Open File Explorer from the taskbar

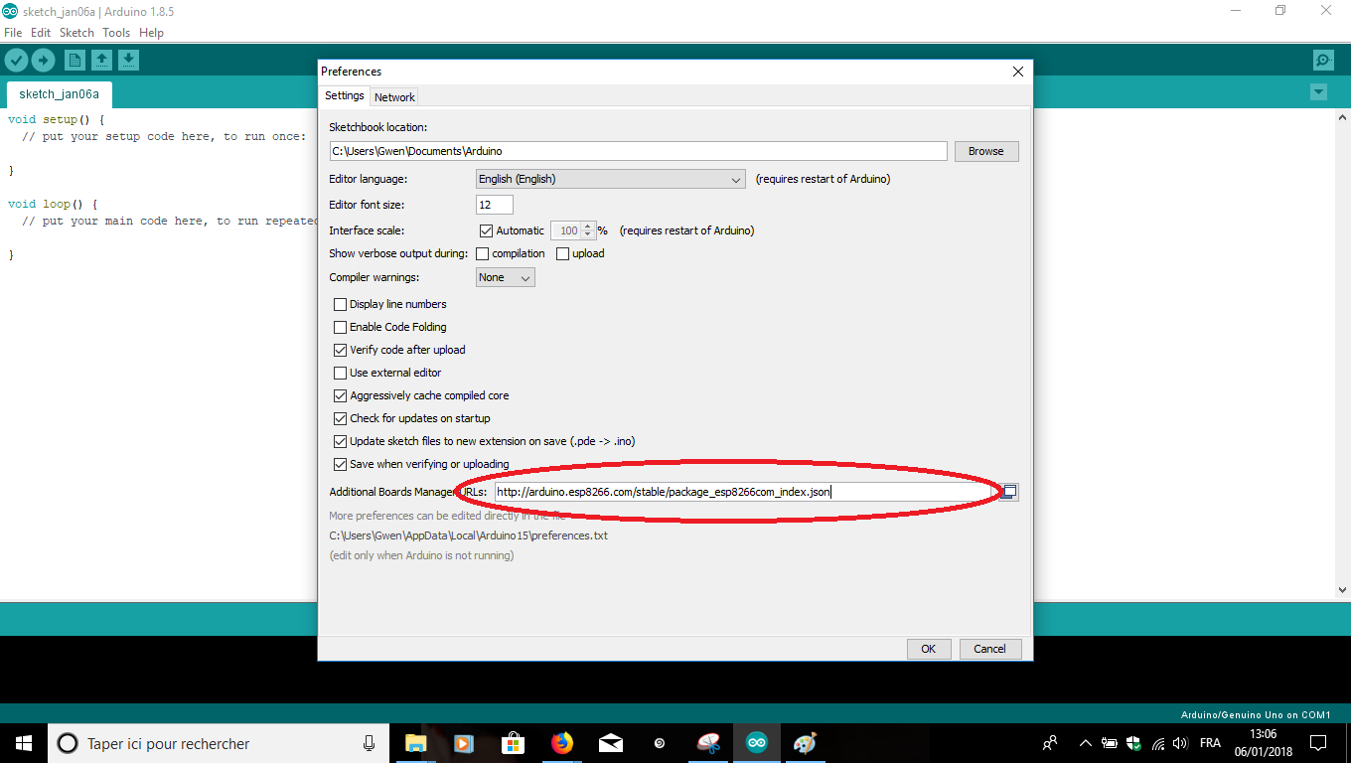(415, 743)
